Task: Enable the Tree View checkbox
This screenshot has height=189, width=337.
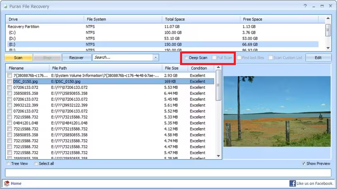Action: tap(8, 163)
